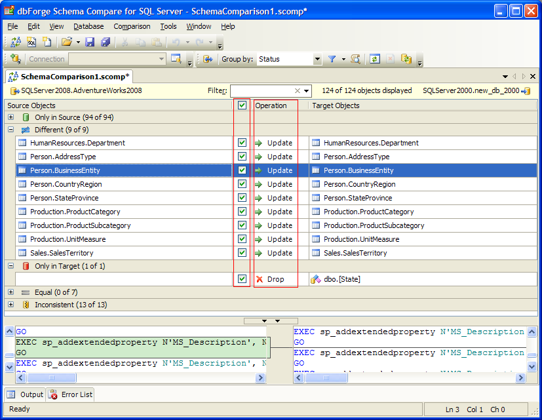The width and height of the screenshot is (542, 420).
Task: Click the red X Drop operation icon
Action: tap(260, 279)
